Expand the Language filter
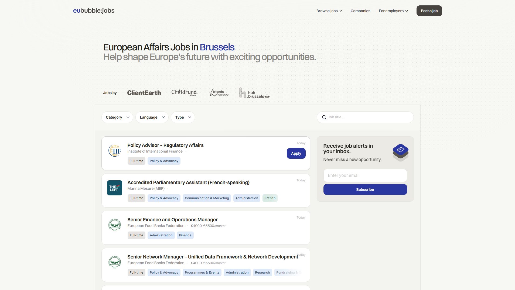The image size is (515, 290). click(x=152, y=117)
